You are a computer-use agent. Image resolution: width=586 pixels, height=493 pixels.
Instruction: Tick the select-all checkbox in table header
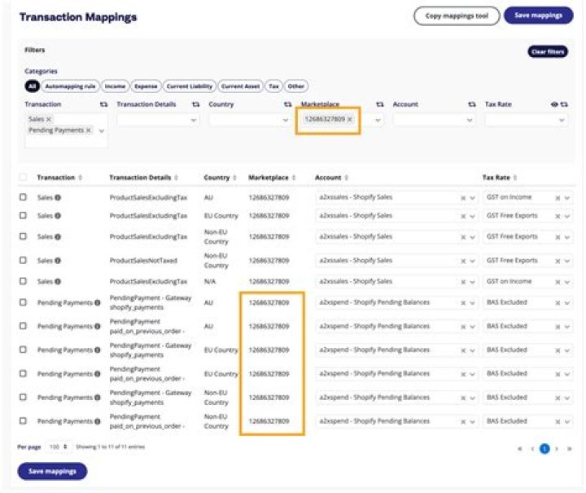tap(23, 178)
